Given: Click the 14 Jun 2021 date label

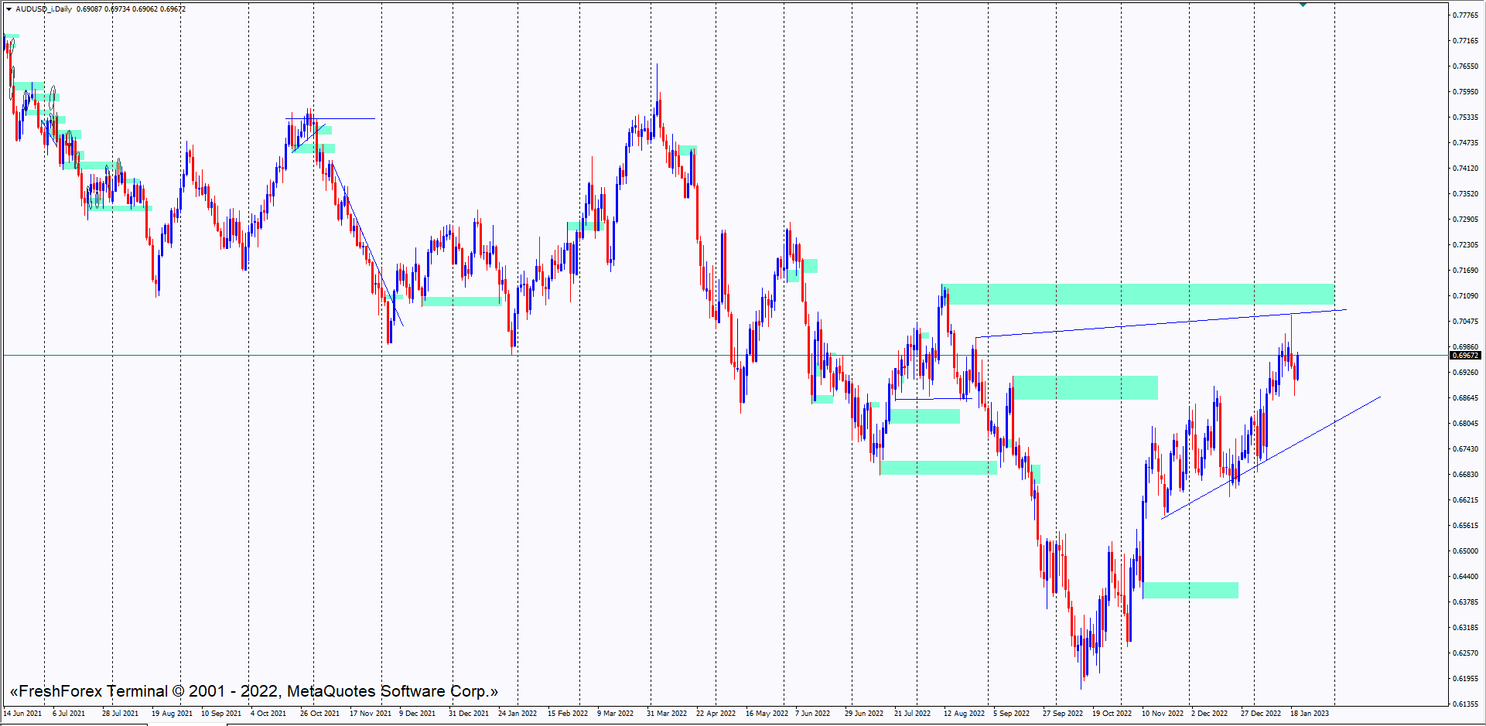Looking at the screenshot, I should tap(23, 713).
